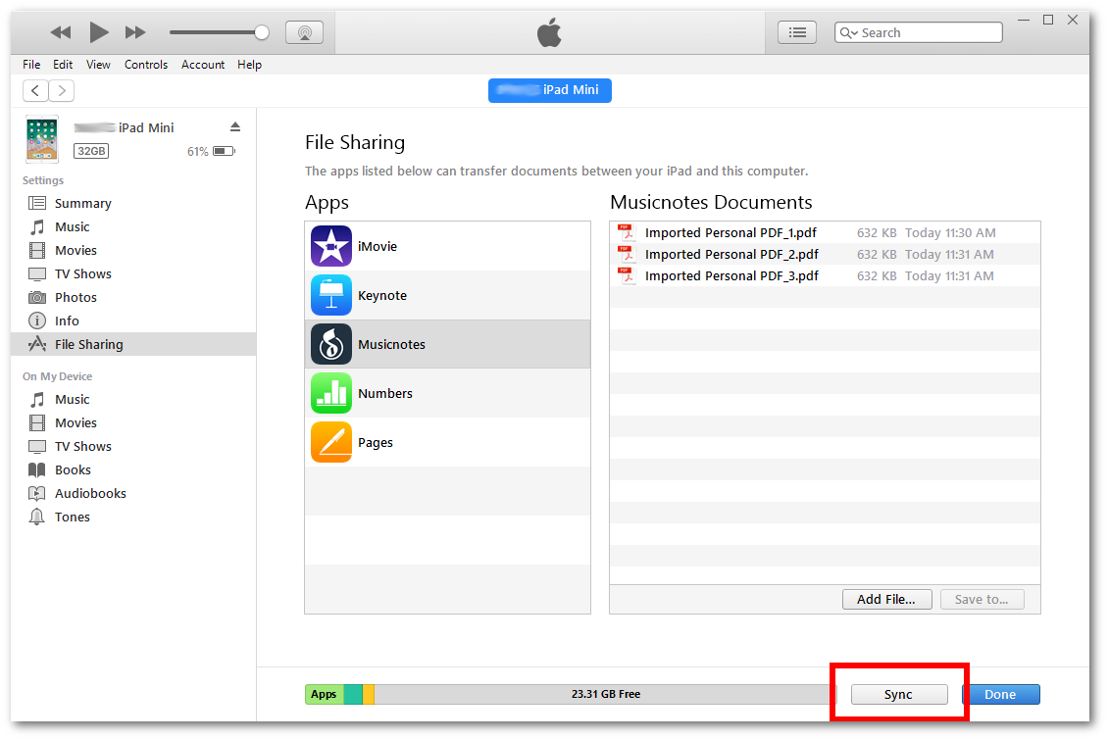Go back with the left arrow button
Viewport: 1108px width, 740px height.
[x=35, y=90]
